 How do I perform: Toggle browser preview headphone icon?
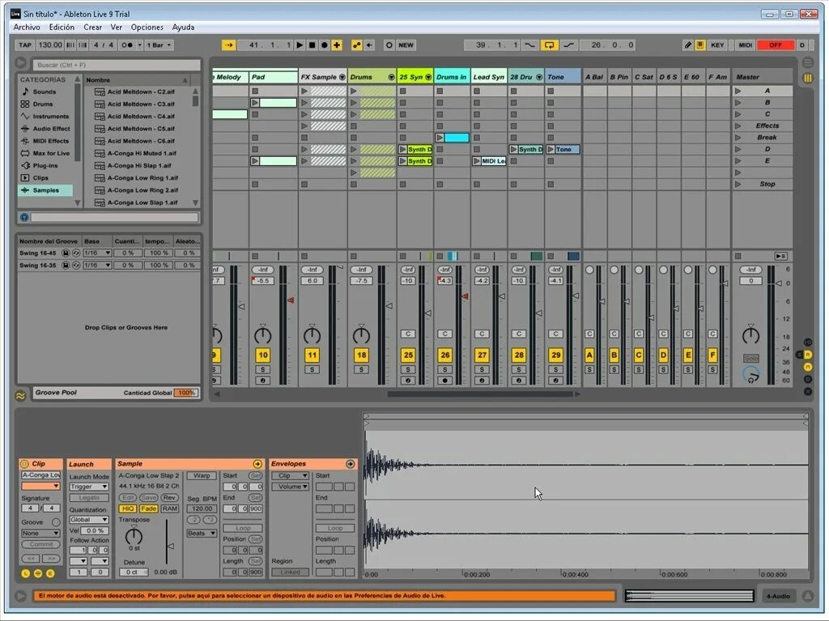(x=23, y=217)
